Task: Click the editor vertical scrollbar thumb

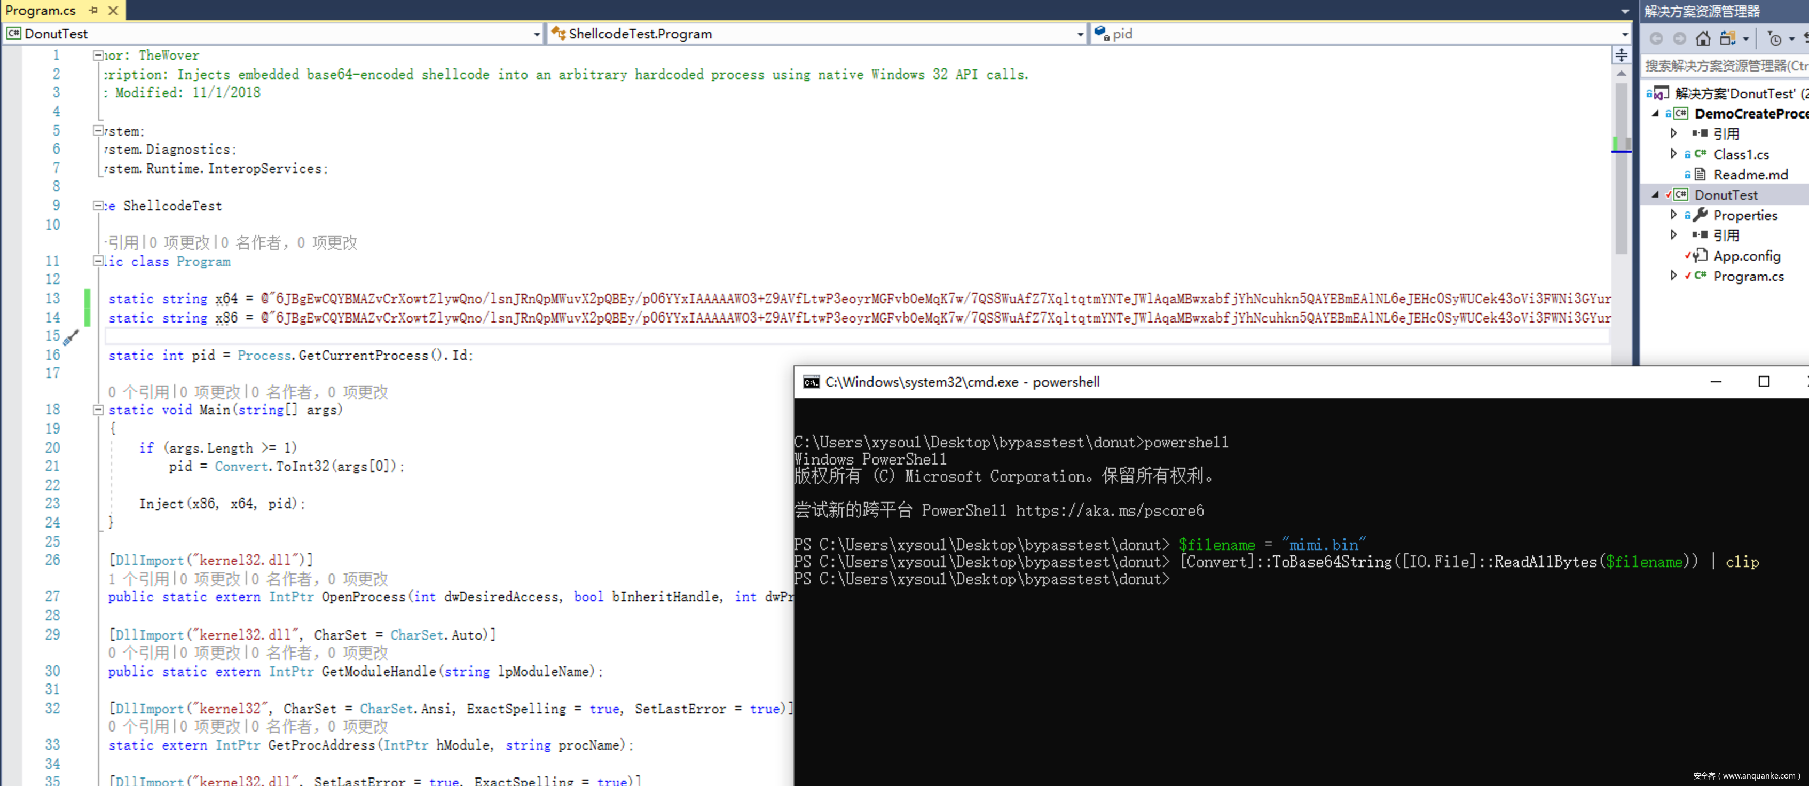Action: coord(1621,169)
